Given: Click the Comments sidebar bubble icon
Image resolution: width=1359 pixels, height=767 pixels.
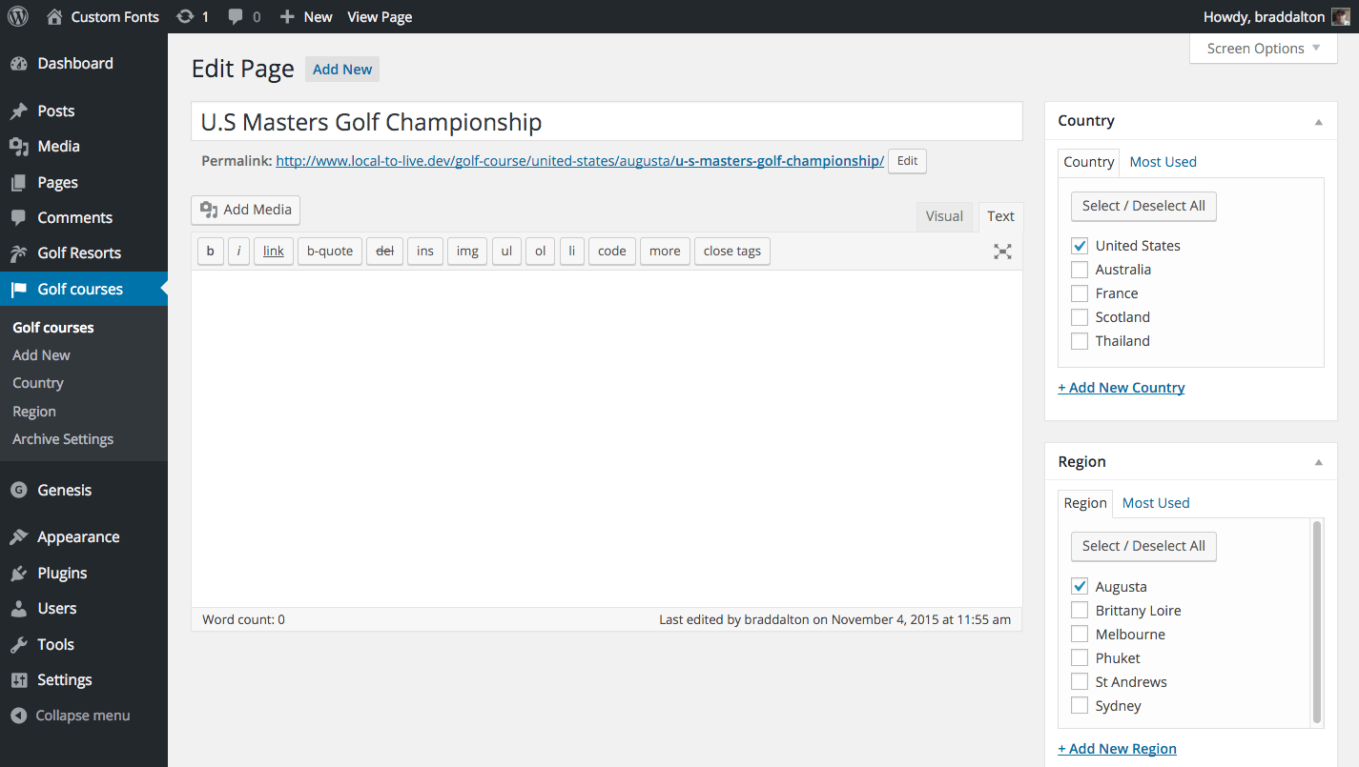Looking at the screenshot, I should (18, 218).
